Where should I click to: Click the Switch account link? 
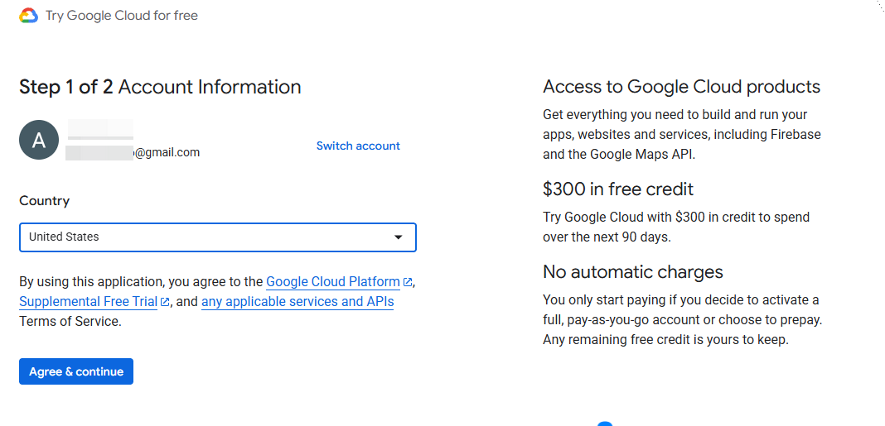pos(358,146)
